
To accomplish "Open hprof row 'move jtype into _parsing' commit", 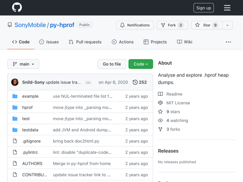I will (82, 107).
